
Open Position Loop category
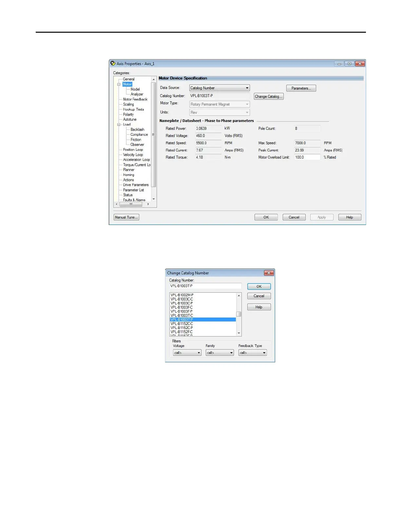click(133, 150)
